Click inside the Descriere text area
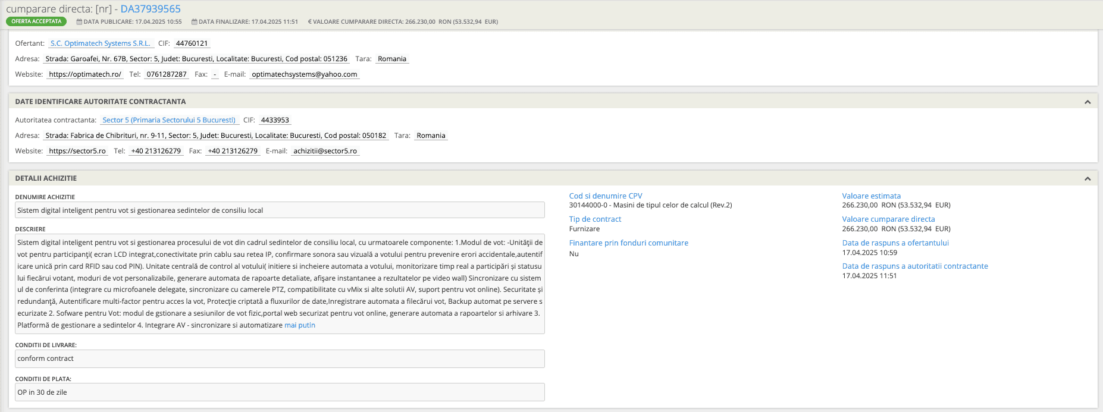The image size is (1103, 412). (x=280, y=284)
